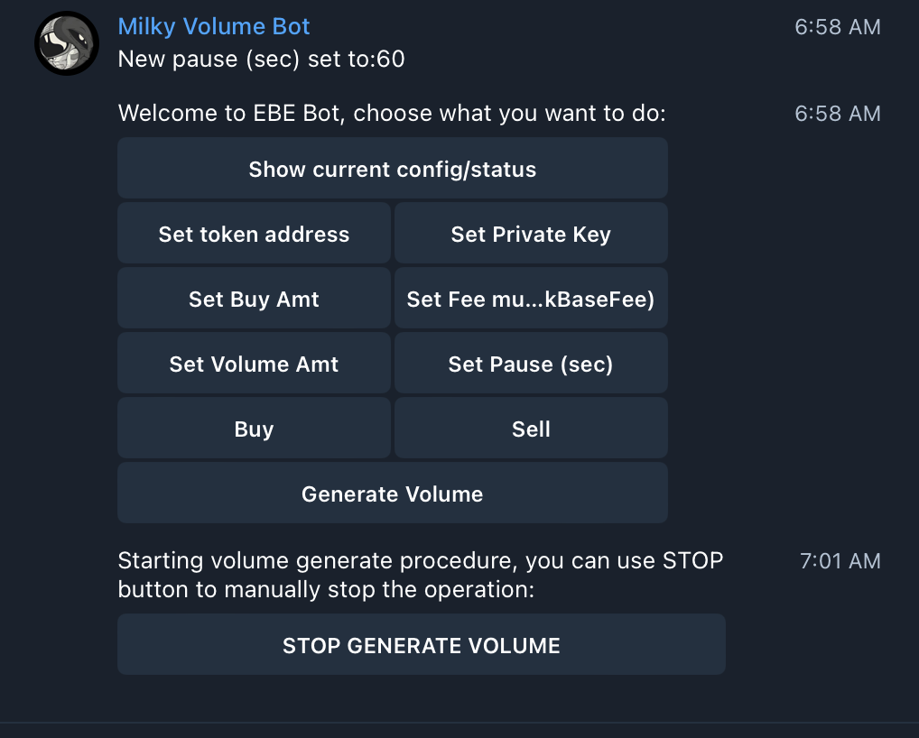Click the 6:58 AM timestamp beside the welcome message

tap(837, 114)
